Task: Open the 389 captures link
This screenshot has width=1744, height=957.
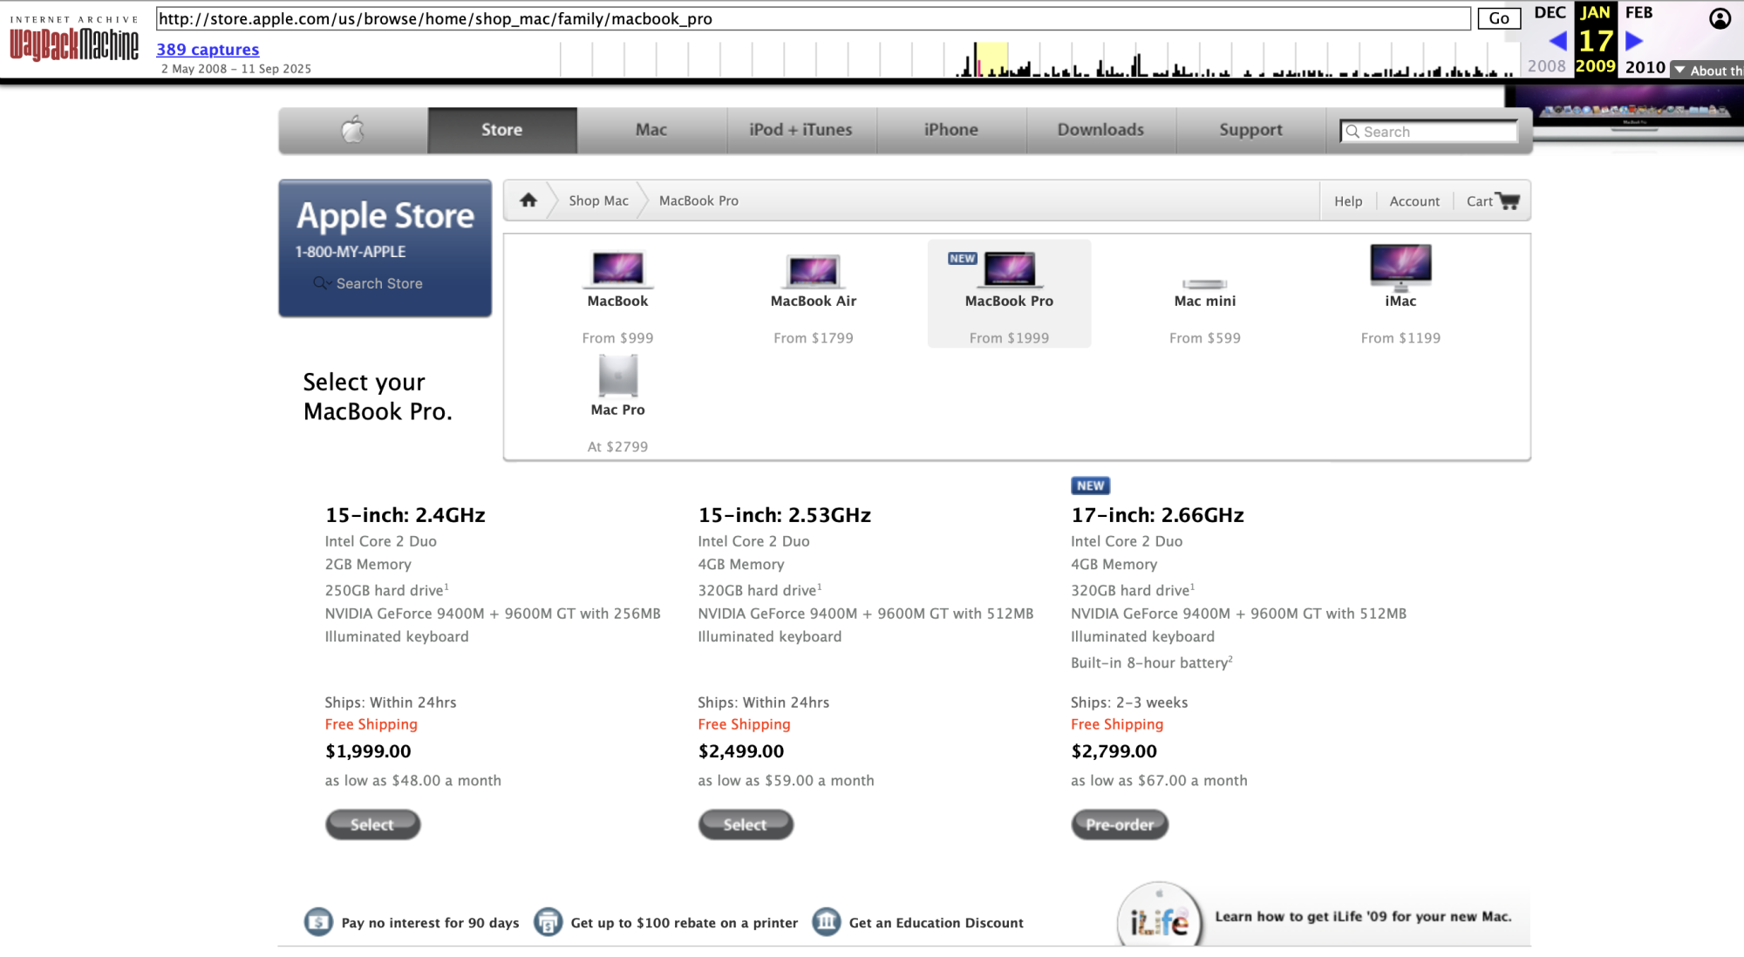Action: pyautogui.click(x=208, y=50)
